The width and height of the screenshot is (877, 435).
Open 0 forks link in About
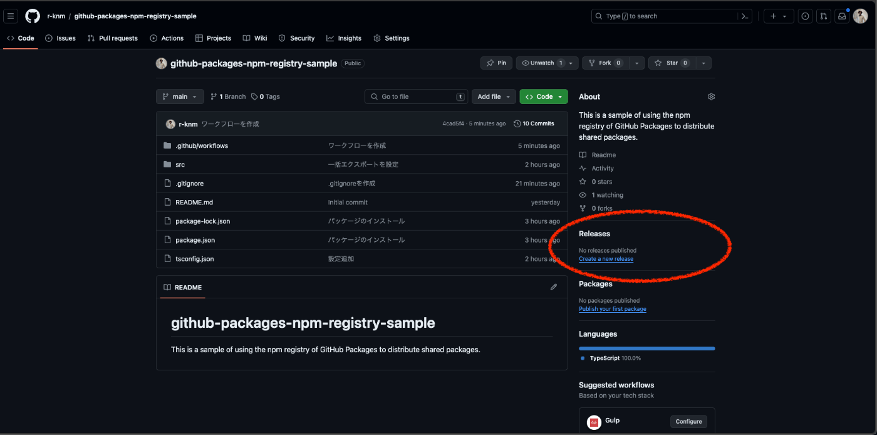pyautogui.click(x=596, y=208)
